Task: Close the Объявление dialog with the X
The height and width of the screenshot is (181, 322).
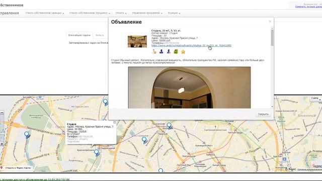Action: 270,21
